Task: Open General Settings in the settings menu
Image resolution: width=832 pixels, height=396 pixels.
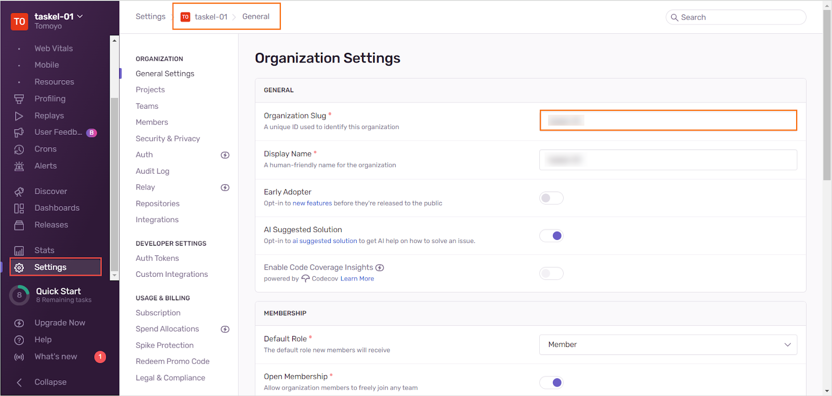Action: click(x=165, y=74)
